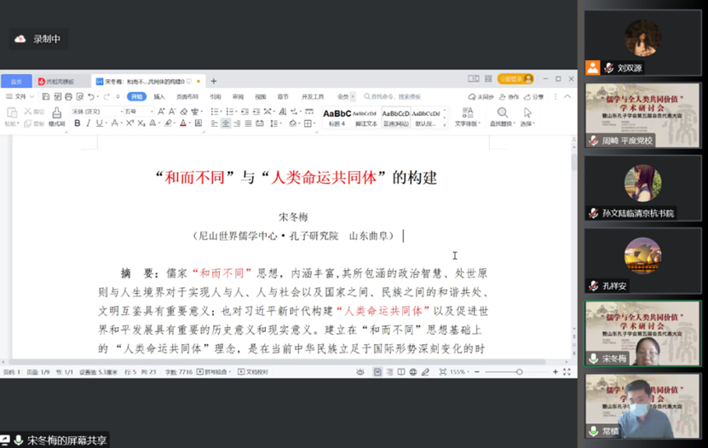Click the 分享 share button
Viewport: 708px width, 448px height.
tap(534, 97)
